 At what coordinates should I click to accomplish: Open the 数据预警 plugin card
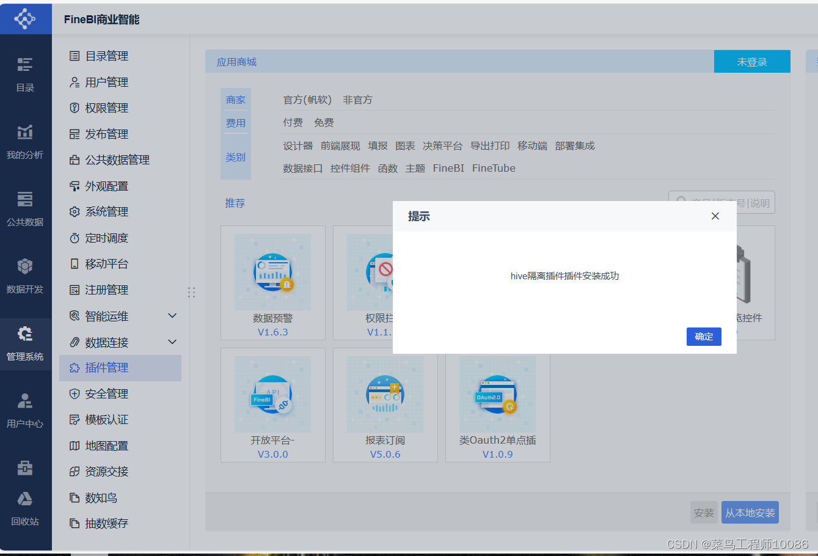(273, 283)
